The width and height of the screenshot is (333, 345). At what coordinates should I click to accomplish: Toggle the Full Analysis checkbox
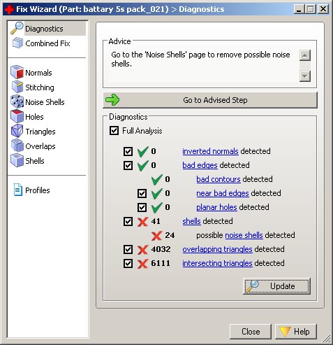pyautogui.click(x=114, y=130)
